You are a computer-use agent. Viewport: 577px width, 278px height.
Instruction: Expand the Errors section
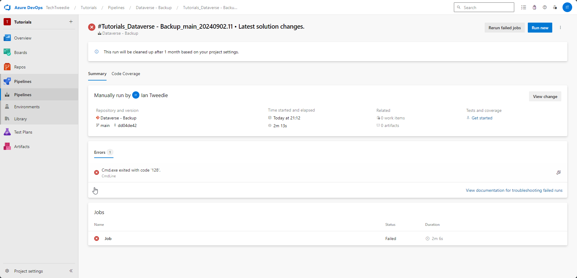[99, 152]
